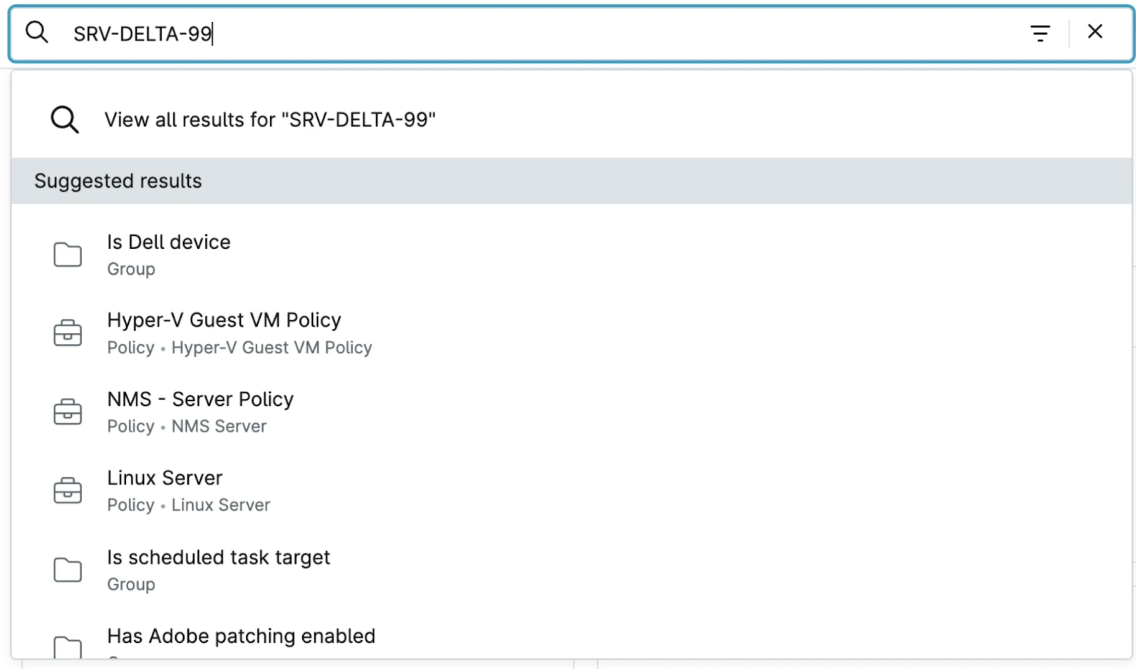Click briefcase icon for Hyper-V Guest VM Policy
This screenshot has width=1136, height=669.
(67, 333)
